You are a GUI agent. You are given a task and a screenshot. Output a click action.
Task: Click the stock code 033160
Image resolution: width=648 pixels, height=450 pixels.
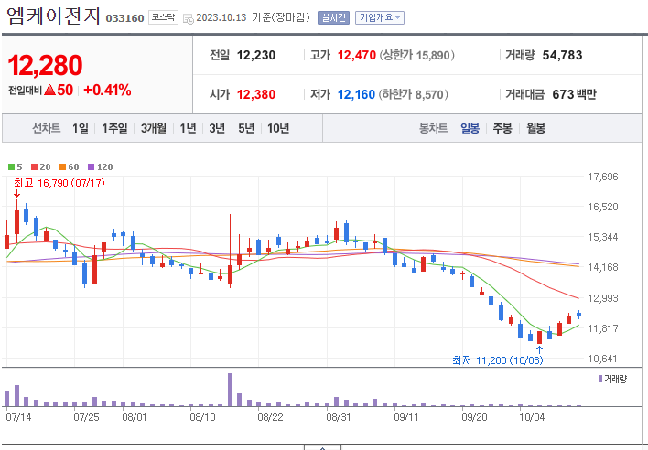124,18
